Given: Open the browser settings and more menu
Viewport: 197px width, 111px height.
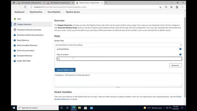Looking at the screenshot, I should (183, 7).
